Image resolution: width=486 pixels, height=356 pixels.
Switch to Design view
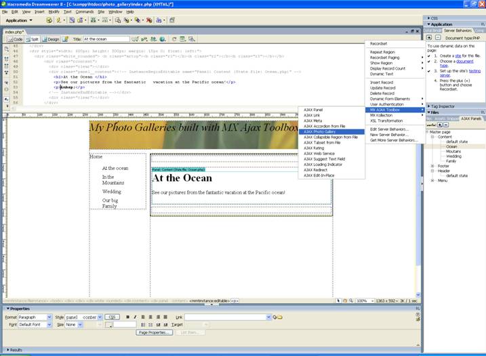point(51,39)
